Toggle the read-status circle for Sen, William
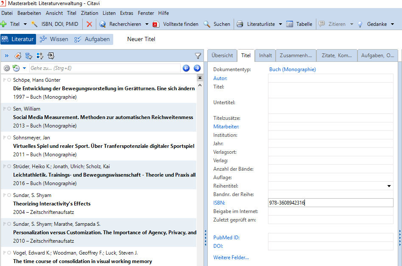402x266 pixels. 9,108
